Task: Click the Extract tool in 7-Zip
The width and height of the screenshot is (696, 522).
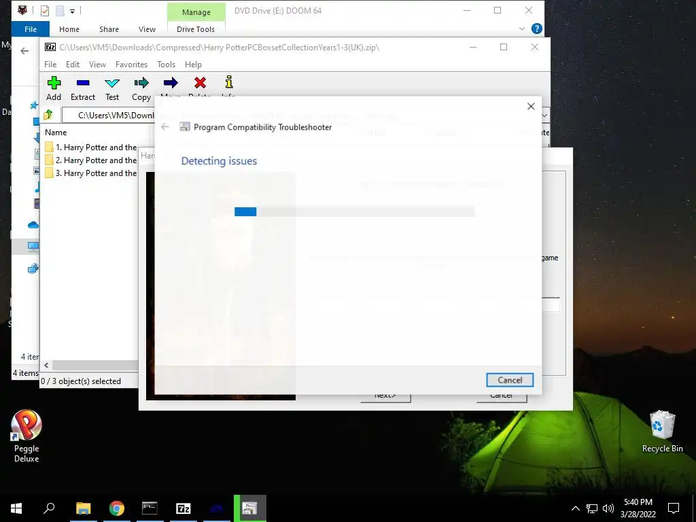Action: click(x=82, y=88)
